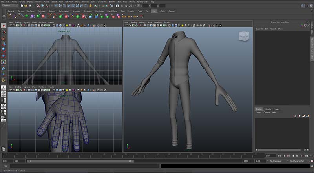The height and width of the screenshot is (173, 314).
Task: Click the Play forwards button
Action: click(298, 156)
